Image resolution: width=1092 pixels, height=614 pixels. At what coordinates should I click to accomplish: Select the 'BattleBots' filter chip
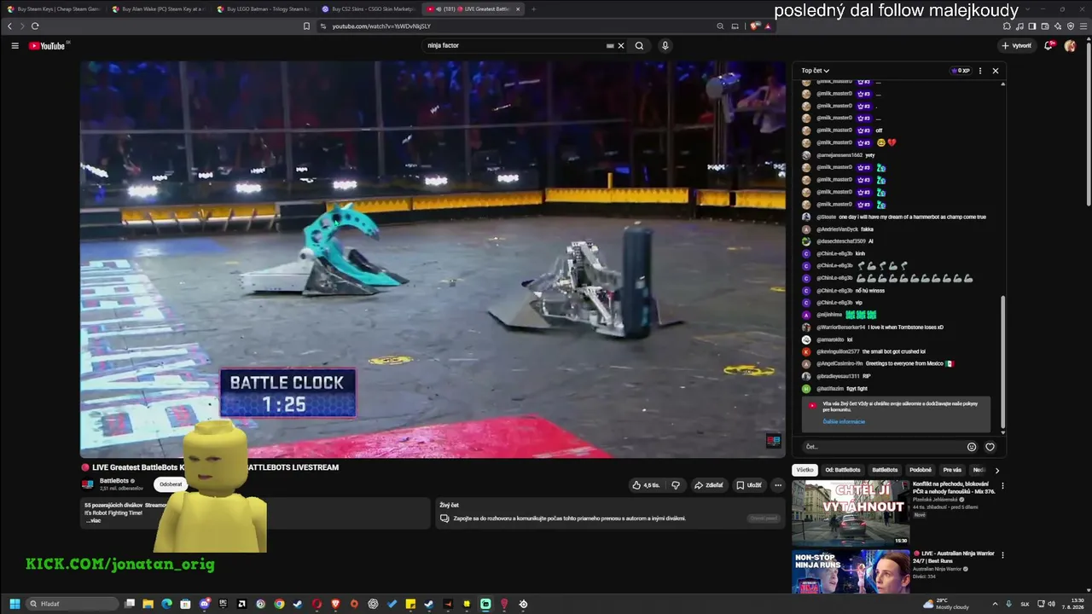point(885,470)
